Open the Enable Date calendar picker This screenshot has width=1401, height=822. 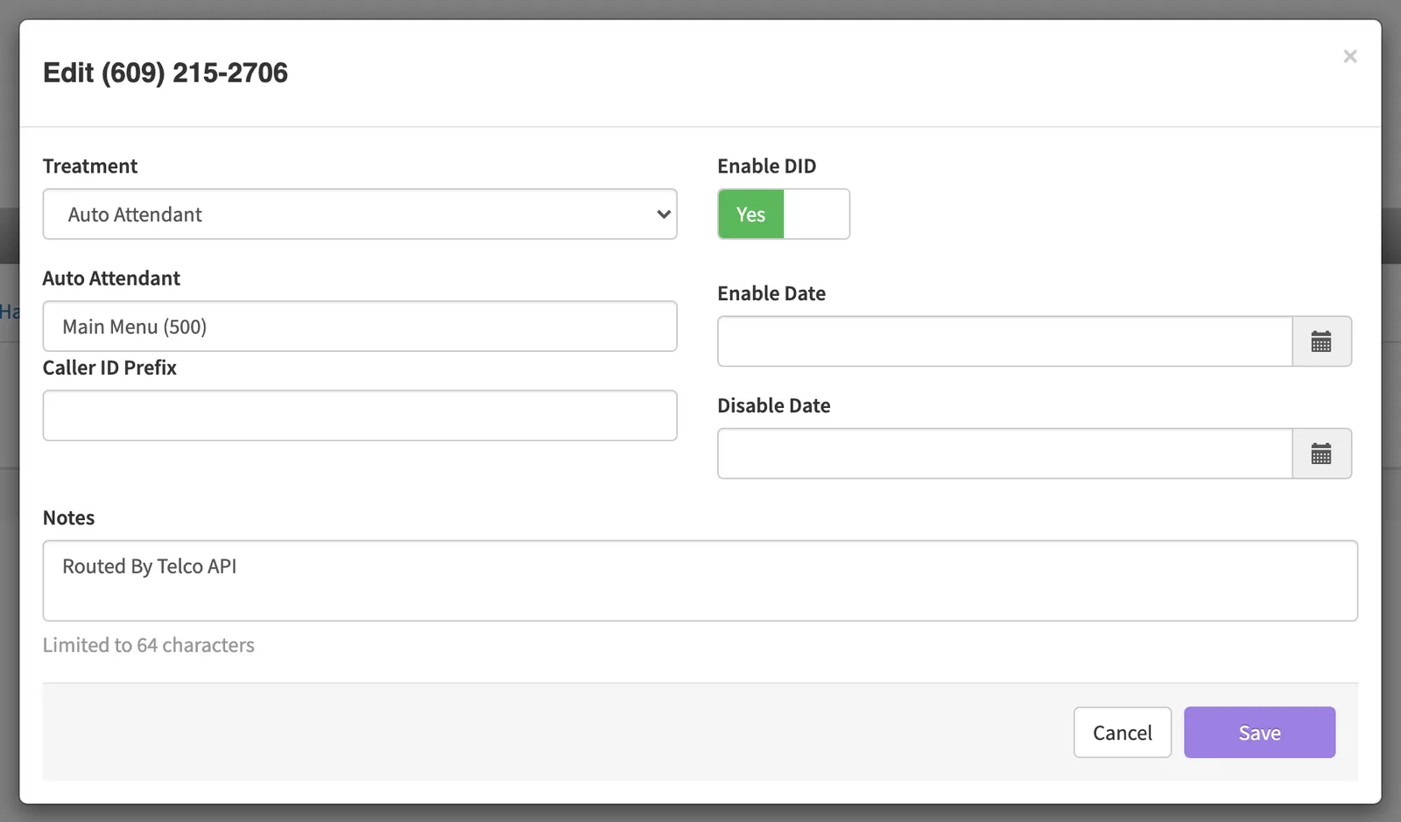coord(1321,341)
